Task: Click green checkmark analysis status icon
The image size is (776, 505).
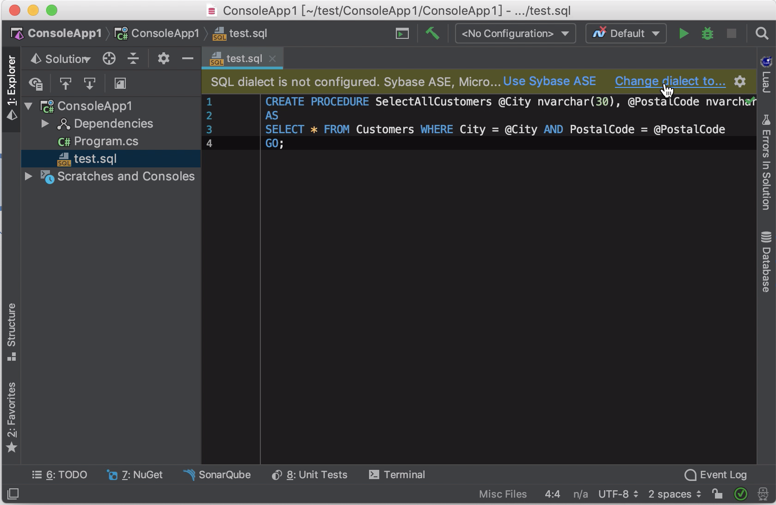Action: [x=741, y=494]
